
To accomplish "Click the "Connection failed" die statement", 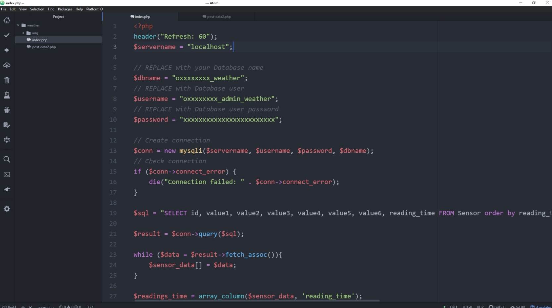I will coord(244,182).
